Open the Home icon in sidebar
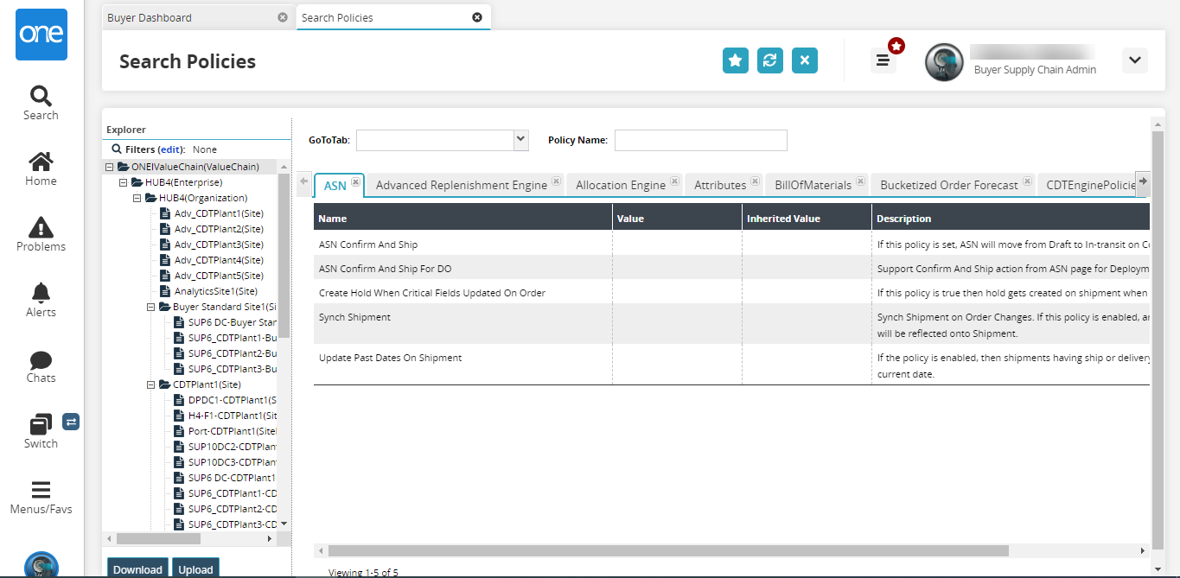1180x578 pixels. point(41,162)
